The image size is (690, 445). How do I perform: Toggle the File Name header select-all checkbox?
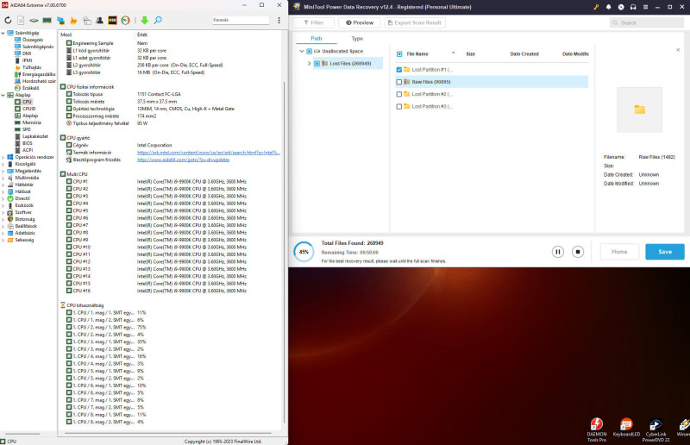[399, 54]
